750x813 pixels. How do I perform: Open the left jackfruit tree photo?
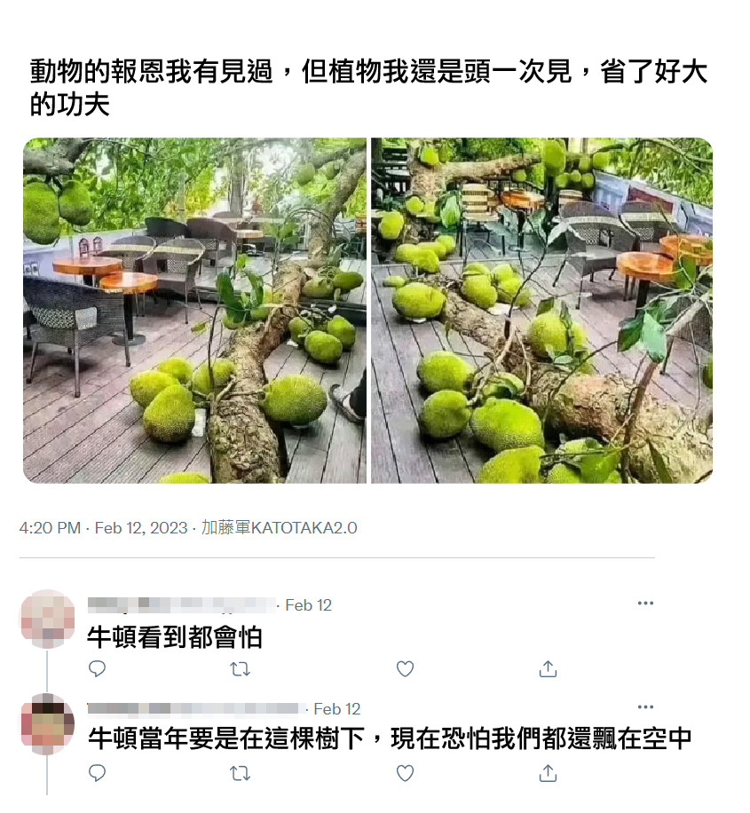[x=194, y=310]
